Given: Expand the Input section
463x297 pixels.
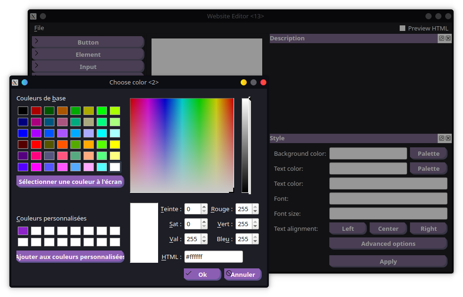Looking at the screenshot, I should point(88,67).
